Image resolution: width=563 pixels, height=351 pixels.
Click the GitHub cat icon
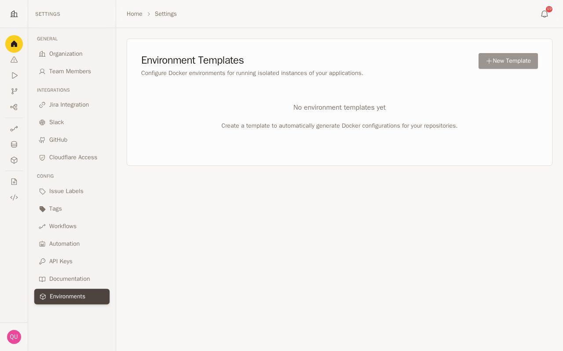42,140
